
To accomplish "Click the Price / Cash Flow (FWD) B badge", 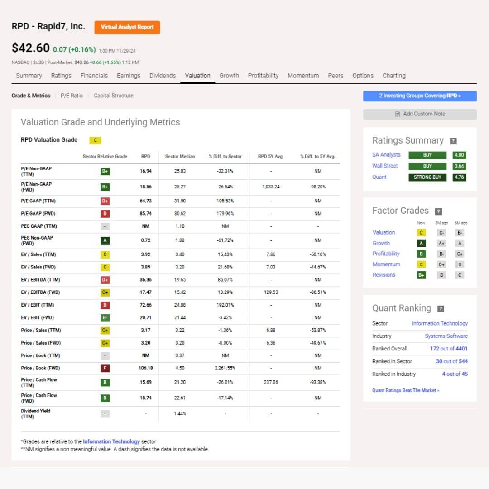I will click(x=105, y=398).
